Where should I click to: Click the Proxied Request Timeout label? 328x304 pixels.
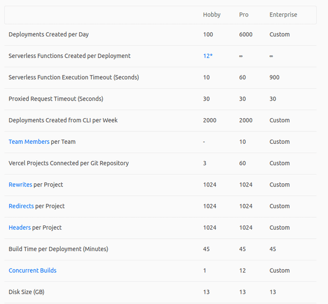(56, 99)
